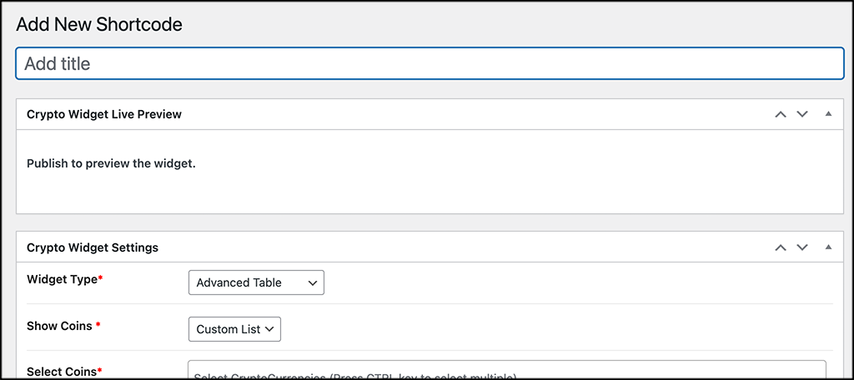Click the Add title input field
Screen dimensions: 854x380
(x=430, y=63)
